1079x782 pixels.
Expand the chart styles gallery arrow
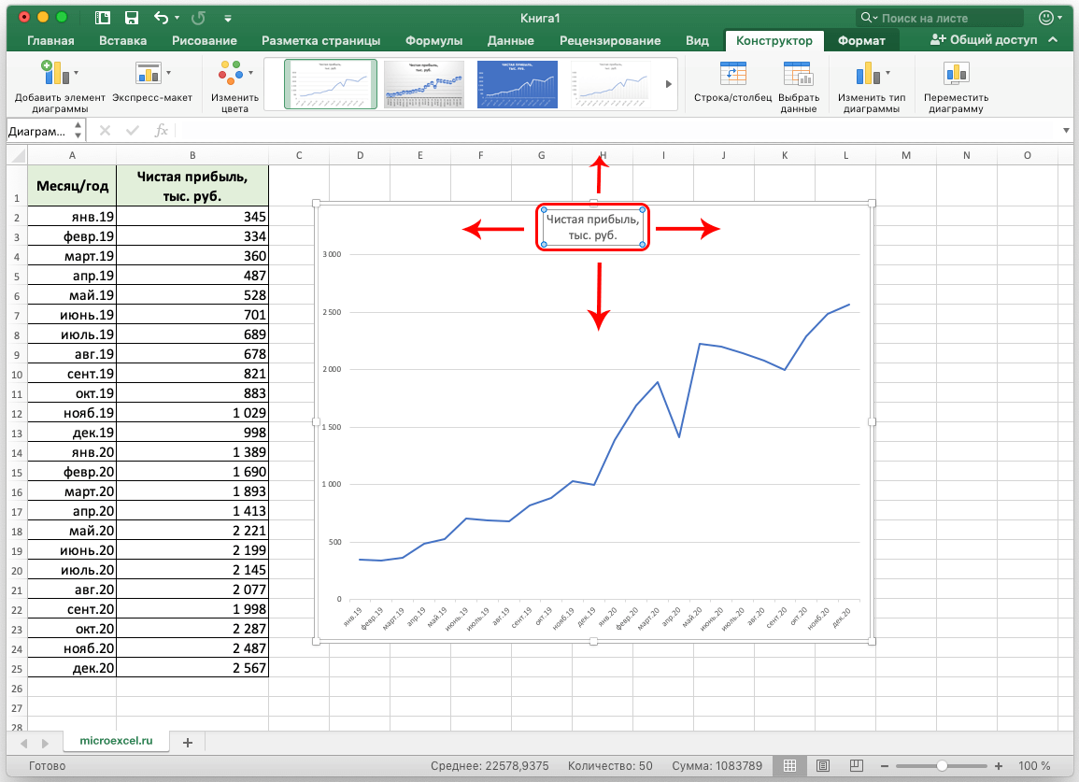coord(668,84)
